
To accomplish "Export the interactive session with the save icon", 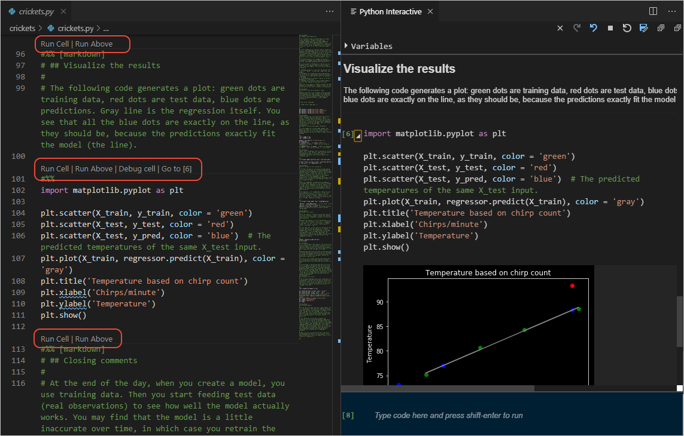I will point(643,27).
